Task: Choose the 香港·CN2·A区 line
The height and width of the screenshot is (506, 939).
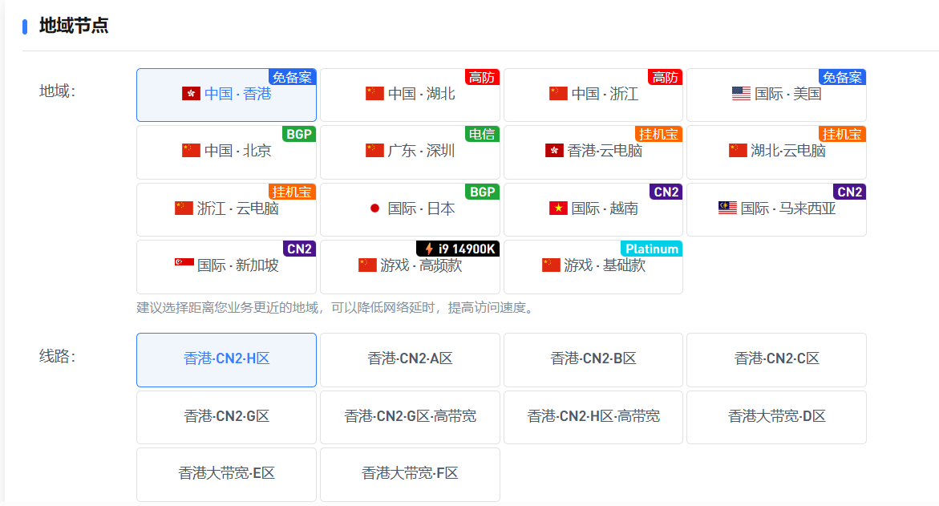Action: coord(410,359)
